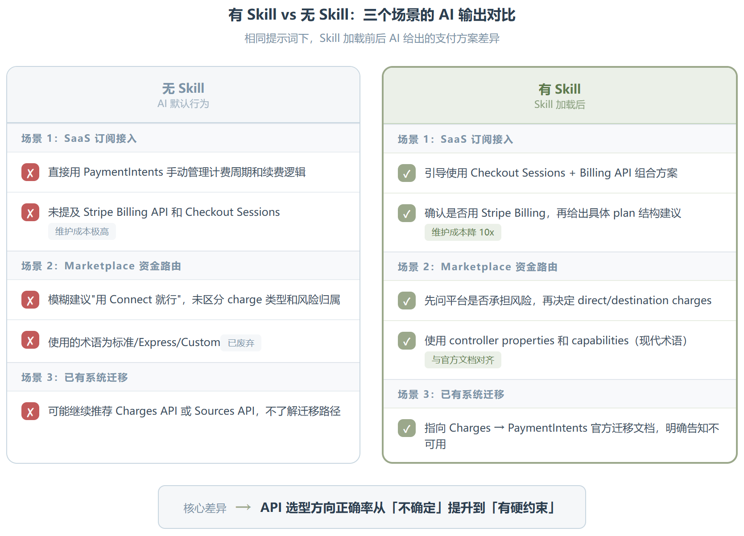Click red X icon beside 可能继续推荐 Charges API
The image size is (744, 536).
(30, 411)
